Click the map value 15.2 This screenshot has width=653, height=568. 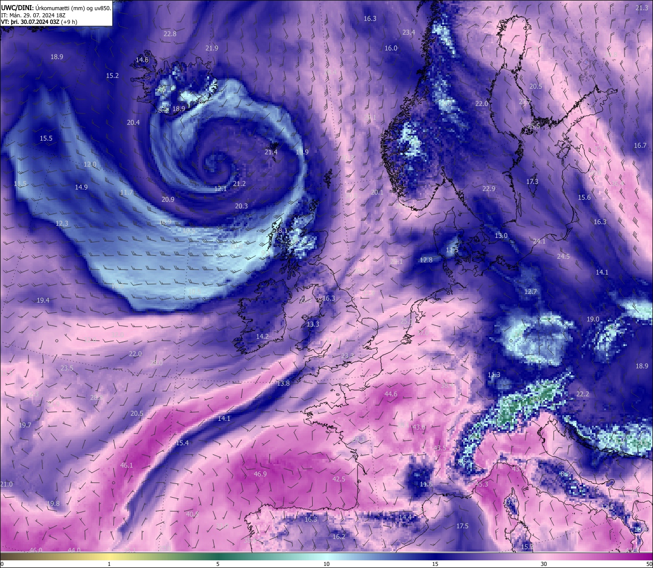pos(112,76)
